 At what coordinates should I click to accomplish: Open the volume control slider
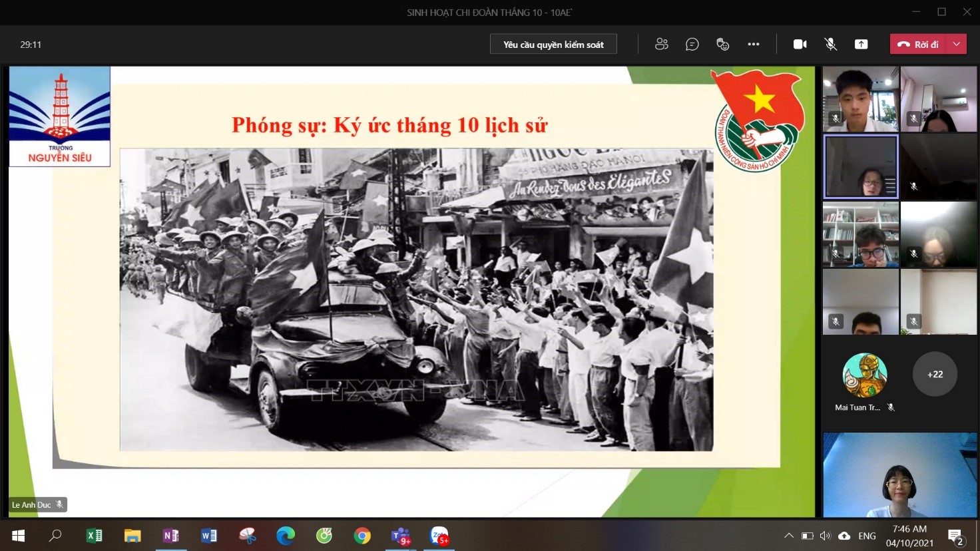pos(826,536)
